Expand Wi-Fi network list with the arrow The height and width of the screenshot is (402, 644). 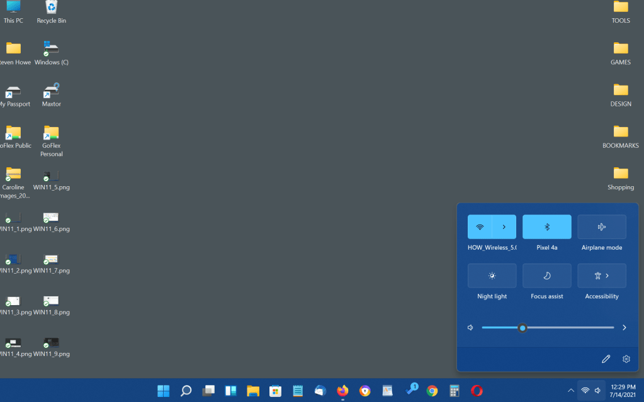(504, 227)
